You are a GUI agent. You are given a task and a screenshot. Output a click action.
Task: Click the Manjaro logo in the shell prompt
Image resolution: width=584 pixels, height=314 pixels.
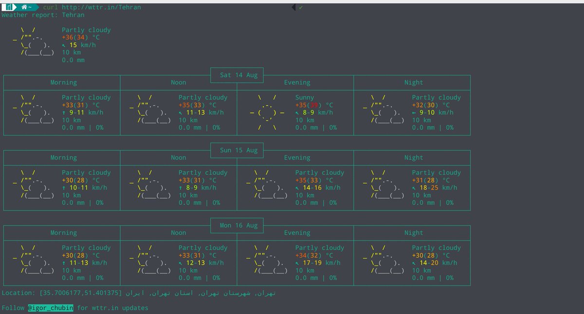[9, 7]
